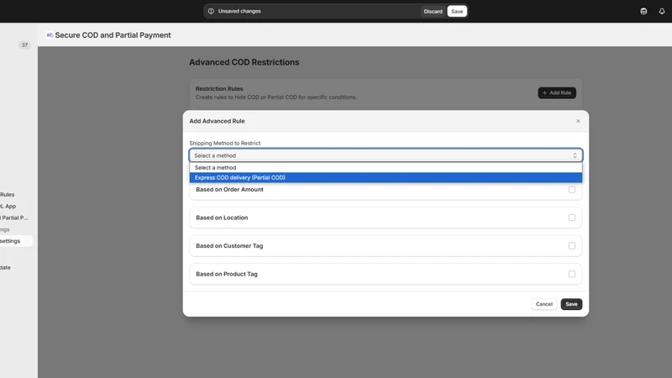Close the Add Advanced Rule dialog
The height and width of the screenshot is (378, 672).
tap(578, 121)
